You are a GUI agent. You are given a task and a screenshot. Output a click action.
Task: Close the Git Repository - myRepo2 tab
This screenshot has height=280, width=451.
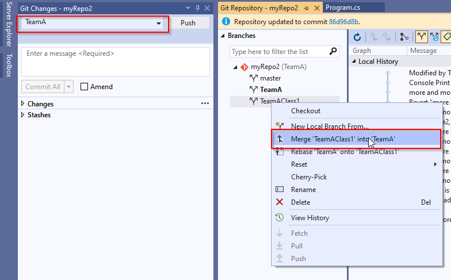tap(317, 8)
